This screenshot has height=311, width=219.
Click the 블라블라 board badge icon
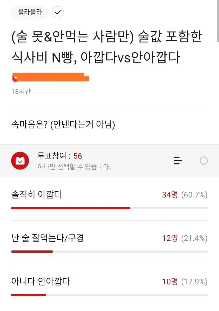point(30,12)
